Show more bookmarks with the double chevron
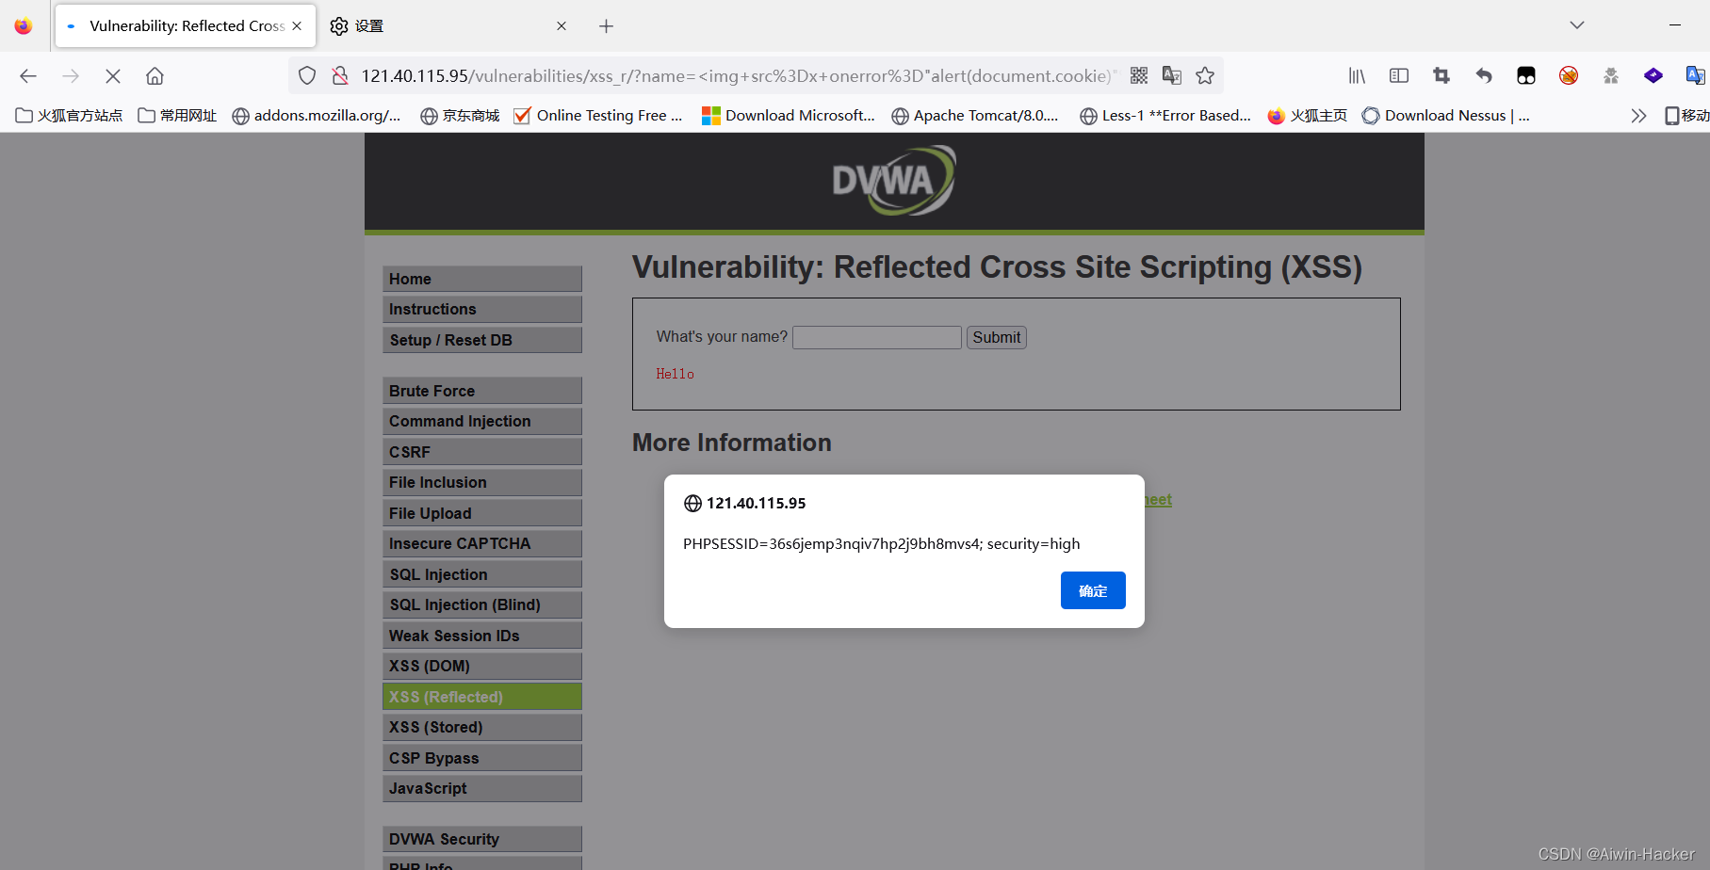1710x870 pixels. 1638,116
